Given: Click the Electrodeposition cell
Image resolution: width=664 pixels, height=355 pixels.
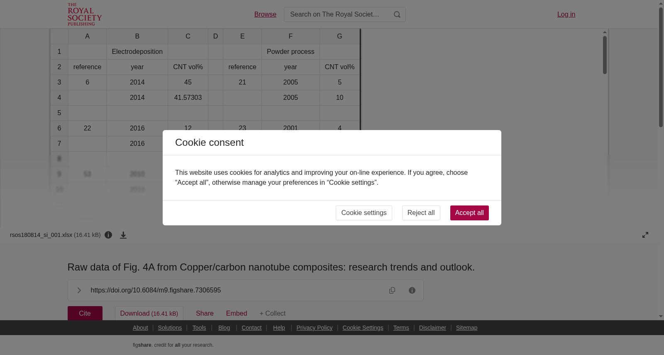Looking at the screenshot, I should point(137,52).
